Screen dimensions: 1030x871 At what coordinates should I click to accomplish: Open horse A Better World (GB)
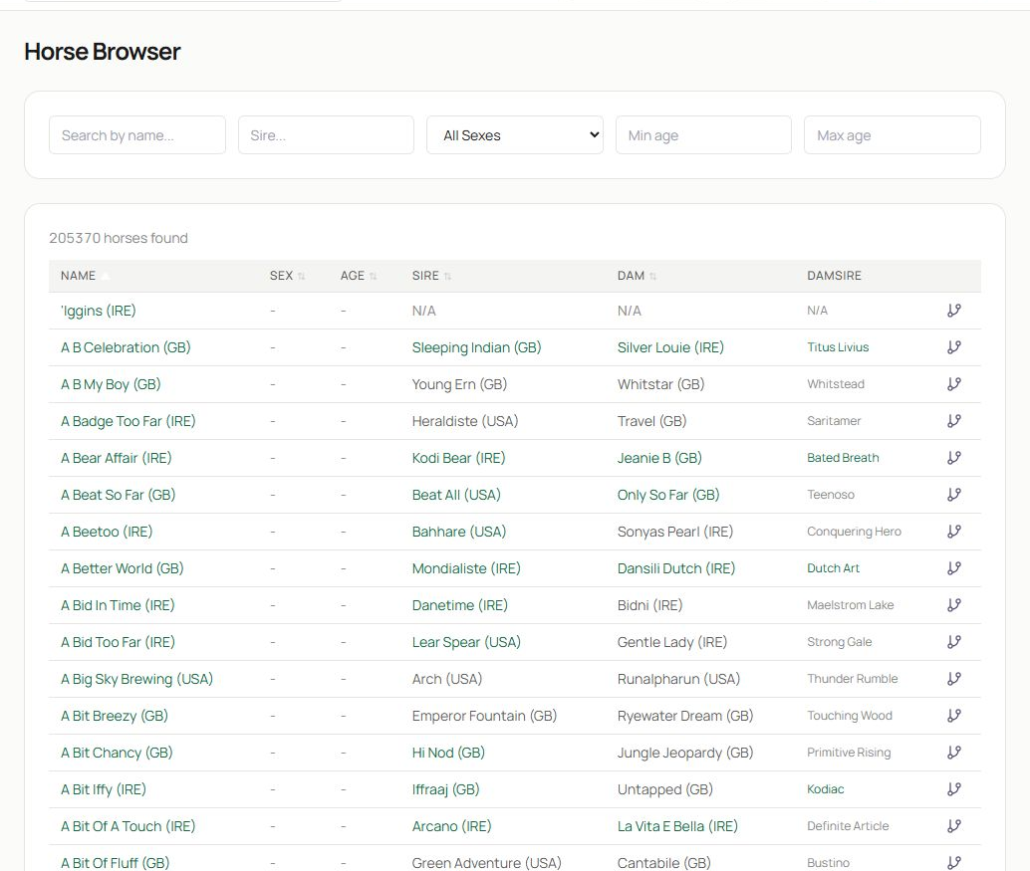123,567
